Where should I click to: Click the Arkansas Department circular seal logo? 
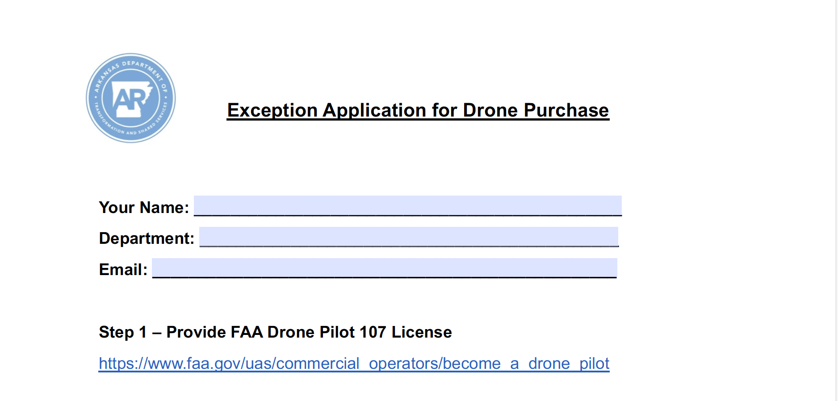[x=131, y=98]
